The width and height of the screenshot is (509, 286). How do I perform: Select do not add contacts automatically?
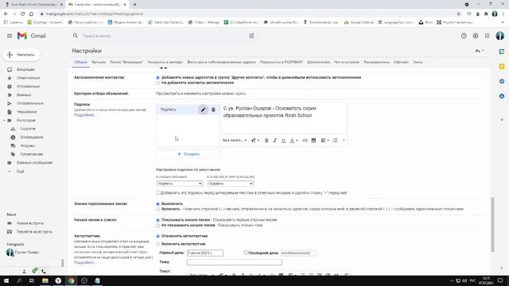(157, 83)
